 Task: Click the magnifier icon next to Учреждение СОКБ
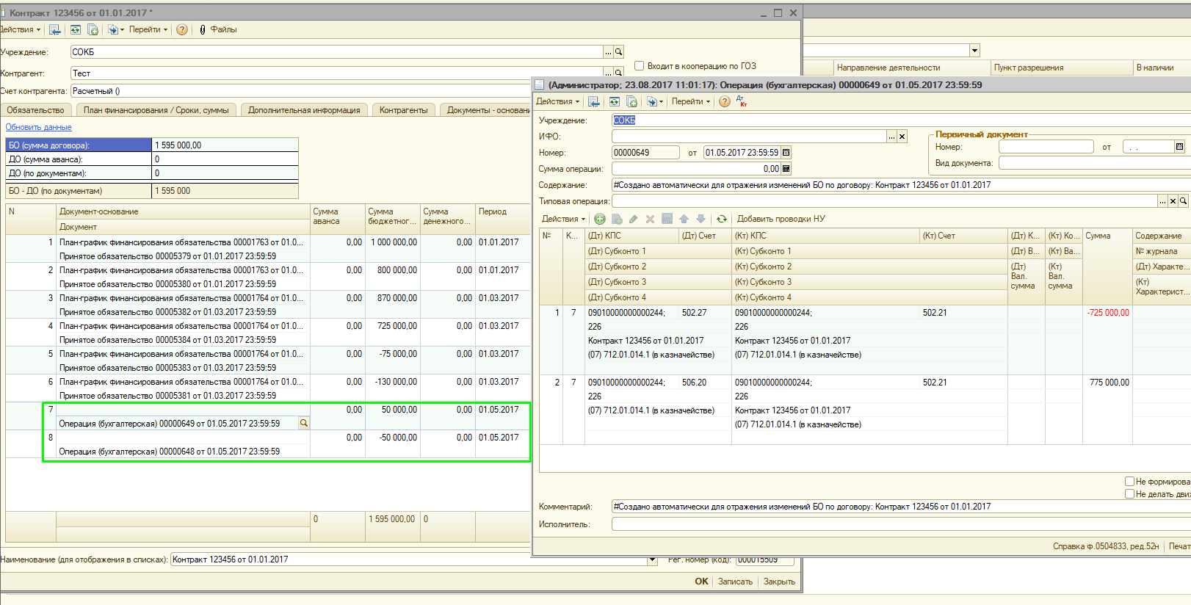click(x=619, y=52)
